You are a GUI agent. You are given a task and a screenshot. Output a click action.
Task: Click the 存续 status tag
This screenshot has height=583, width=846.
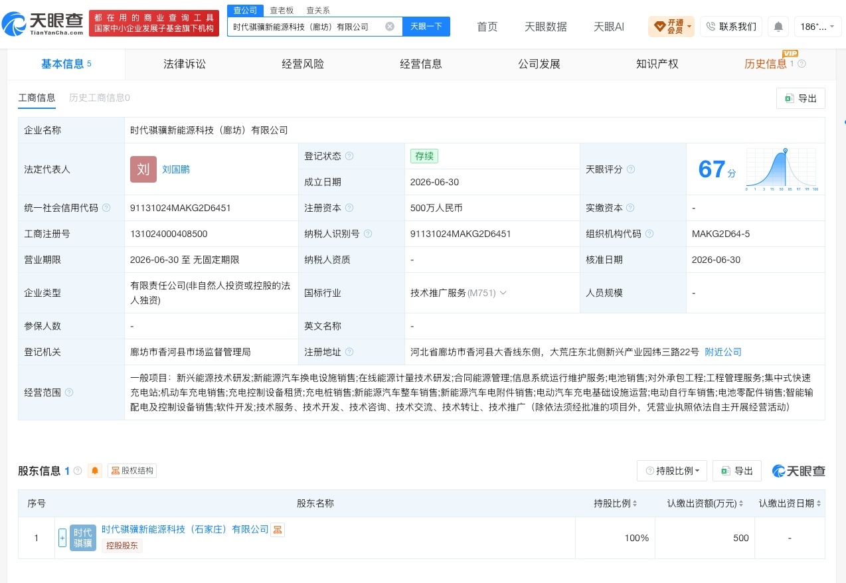[424, 156]
